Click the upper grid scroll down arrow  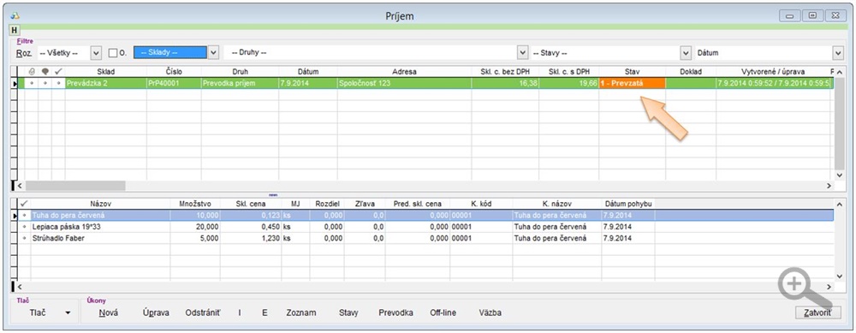841,175
